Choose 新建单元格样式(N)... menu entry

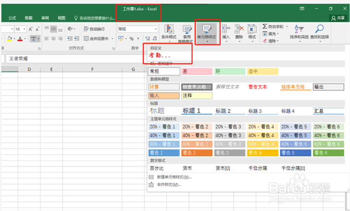(170, 177)
